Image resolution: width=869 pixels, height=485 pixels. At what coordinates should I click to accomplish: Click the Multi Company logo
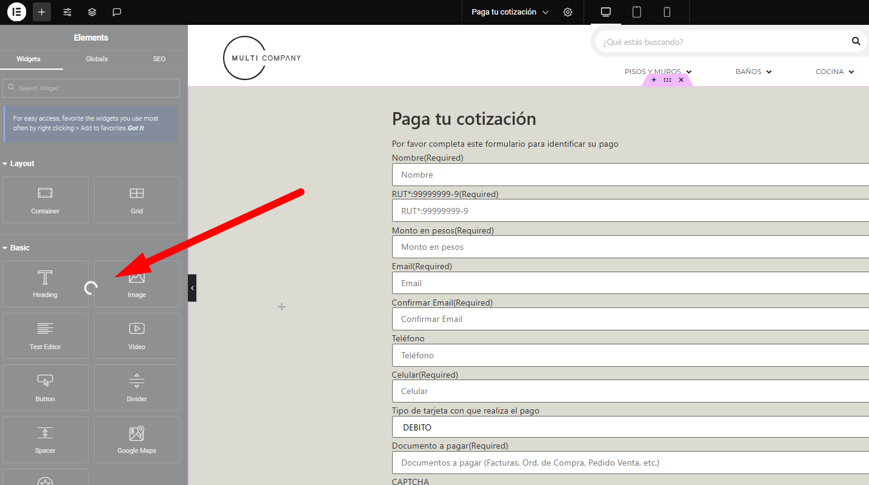pyautogui.click(x=262, y=58)
